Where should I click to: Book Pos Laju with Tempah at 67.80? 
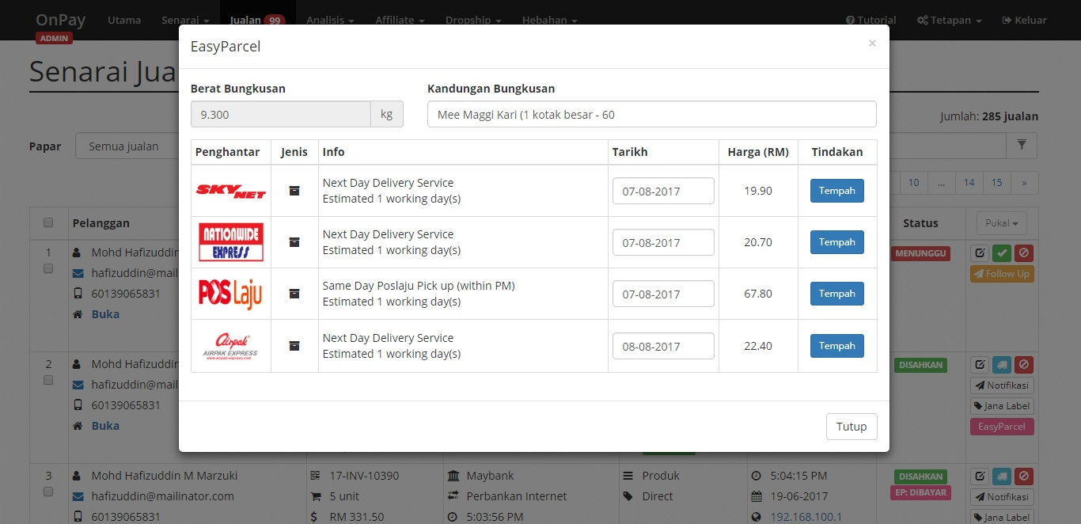(x=837, y=294)
